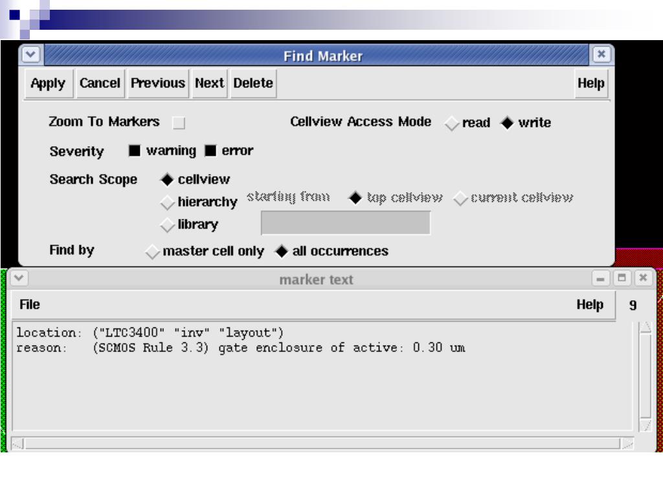Go to Previous marker
The image size is (663, 497).
pos(158,83)
